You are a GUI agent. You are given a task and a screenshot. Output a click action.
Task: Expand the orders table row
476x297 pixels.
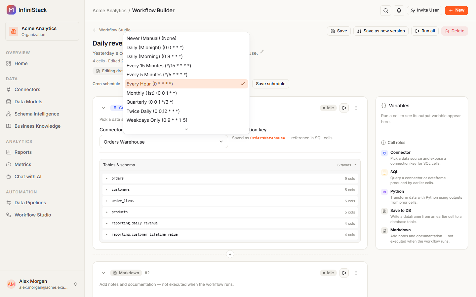pos(230,179)
